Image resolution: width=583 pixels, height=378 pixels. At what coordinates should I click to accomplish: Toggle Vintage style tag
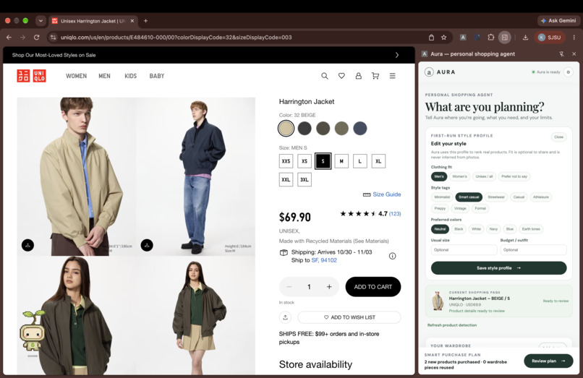(x=460, y=208)
